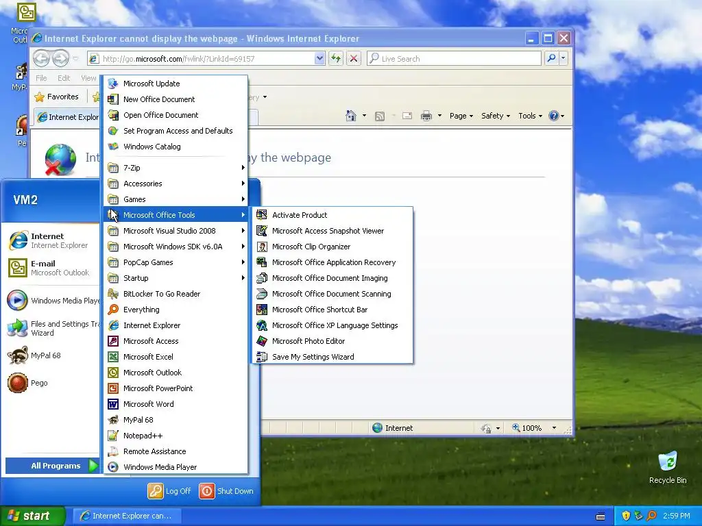Open Microsoft Clip Organizer
702x526 pixels.
[332, 247]
